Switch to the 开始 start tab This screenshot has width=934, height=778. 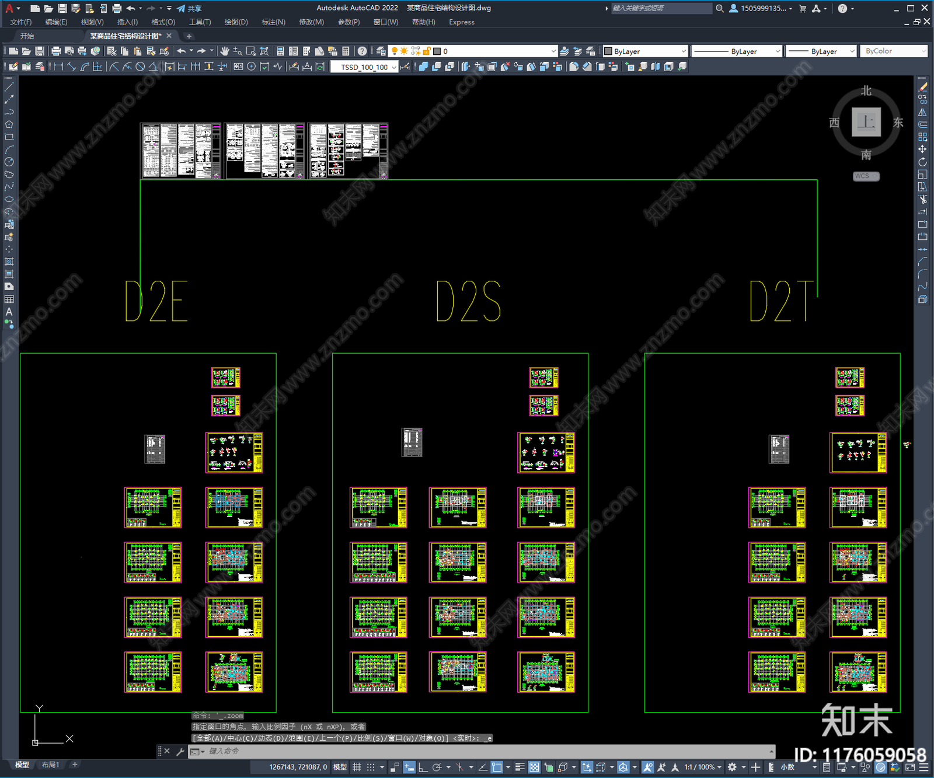(27, 36)
